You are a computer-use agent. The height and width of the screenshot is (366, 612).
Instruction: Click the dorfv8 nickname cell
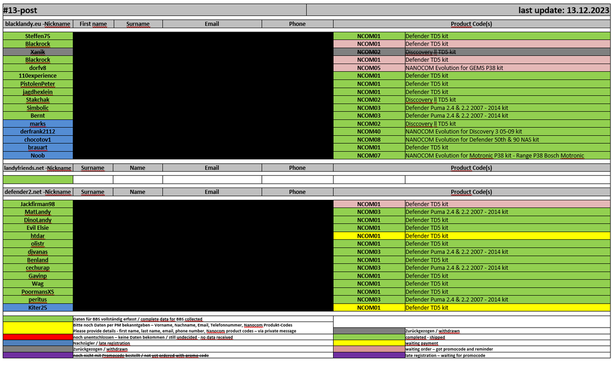tap(38, 68)
